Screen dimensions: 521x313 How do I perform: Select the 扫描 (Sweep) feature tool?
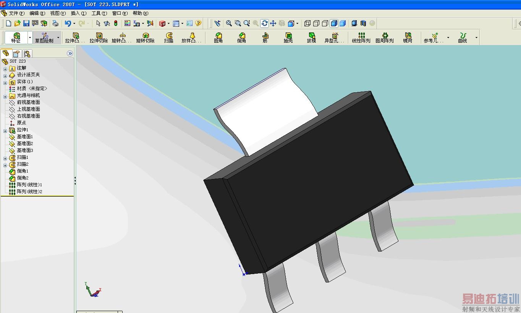pos(169,37)
